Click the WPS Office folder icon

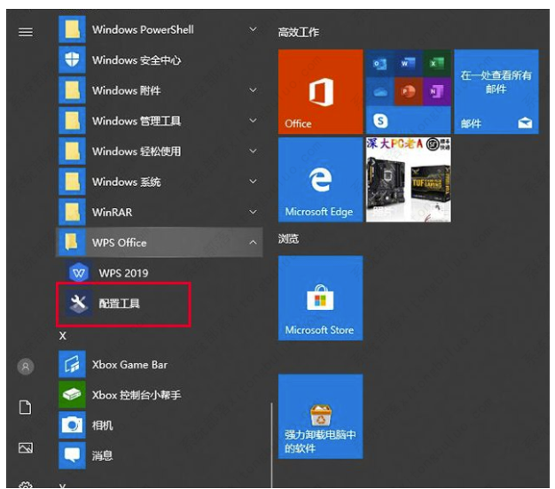[72, 242]
